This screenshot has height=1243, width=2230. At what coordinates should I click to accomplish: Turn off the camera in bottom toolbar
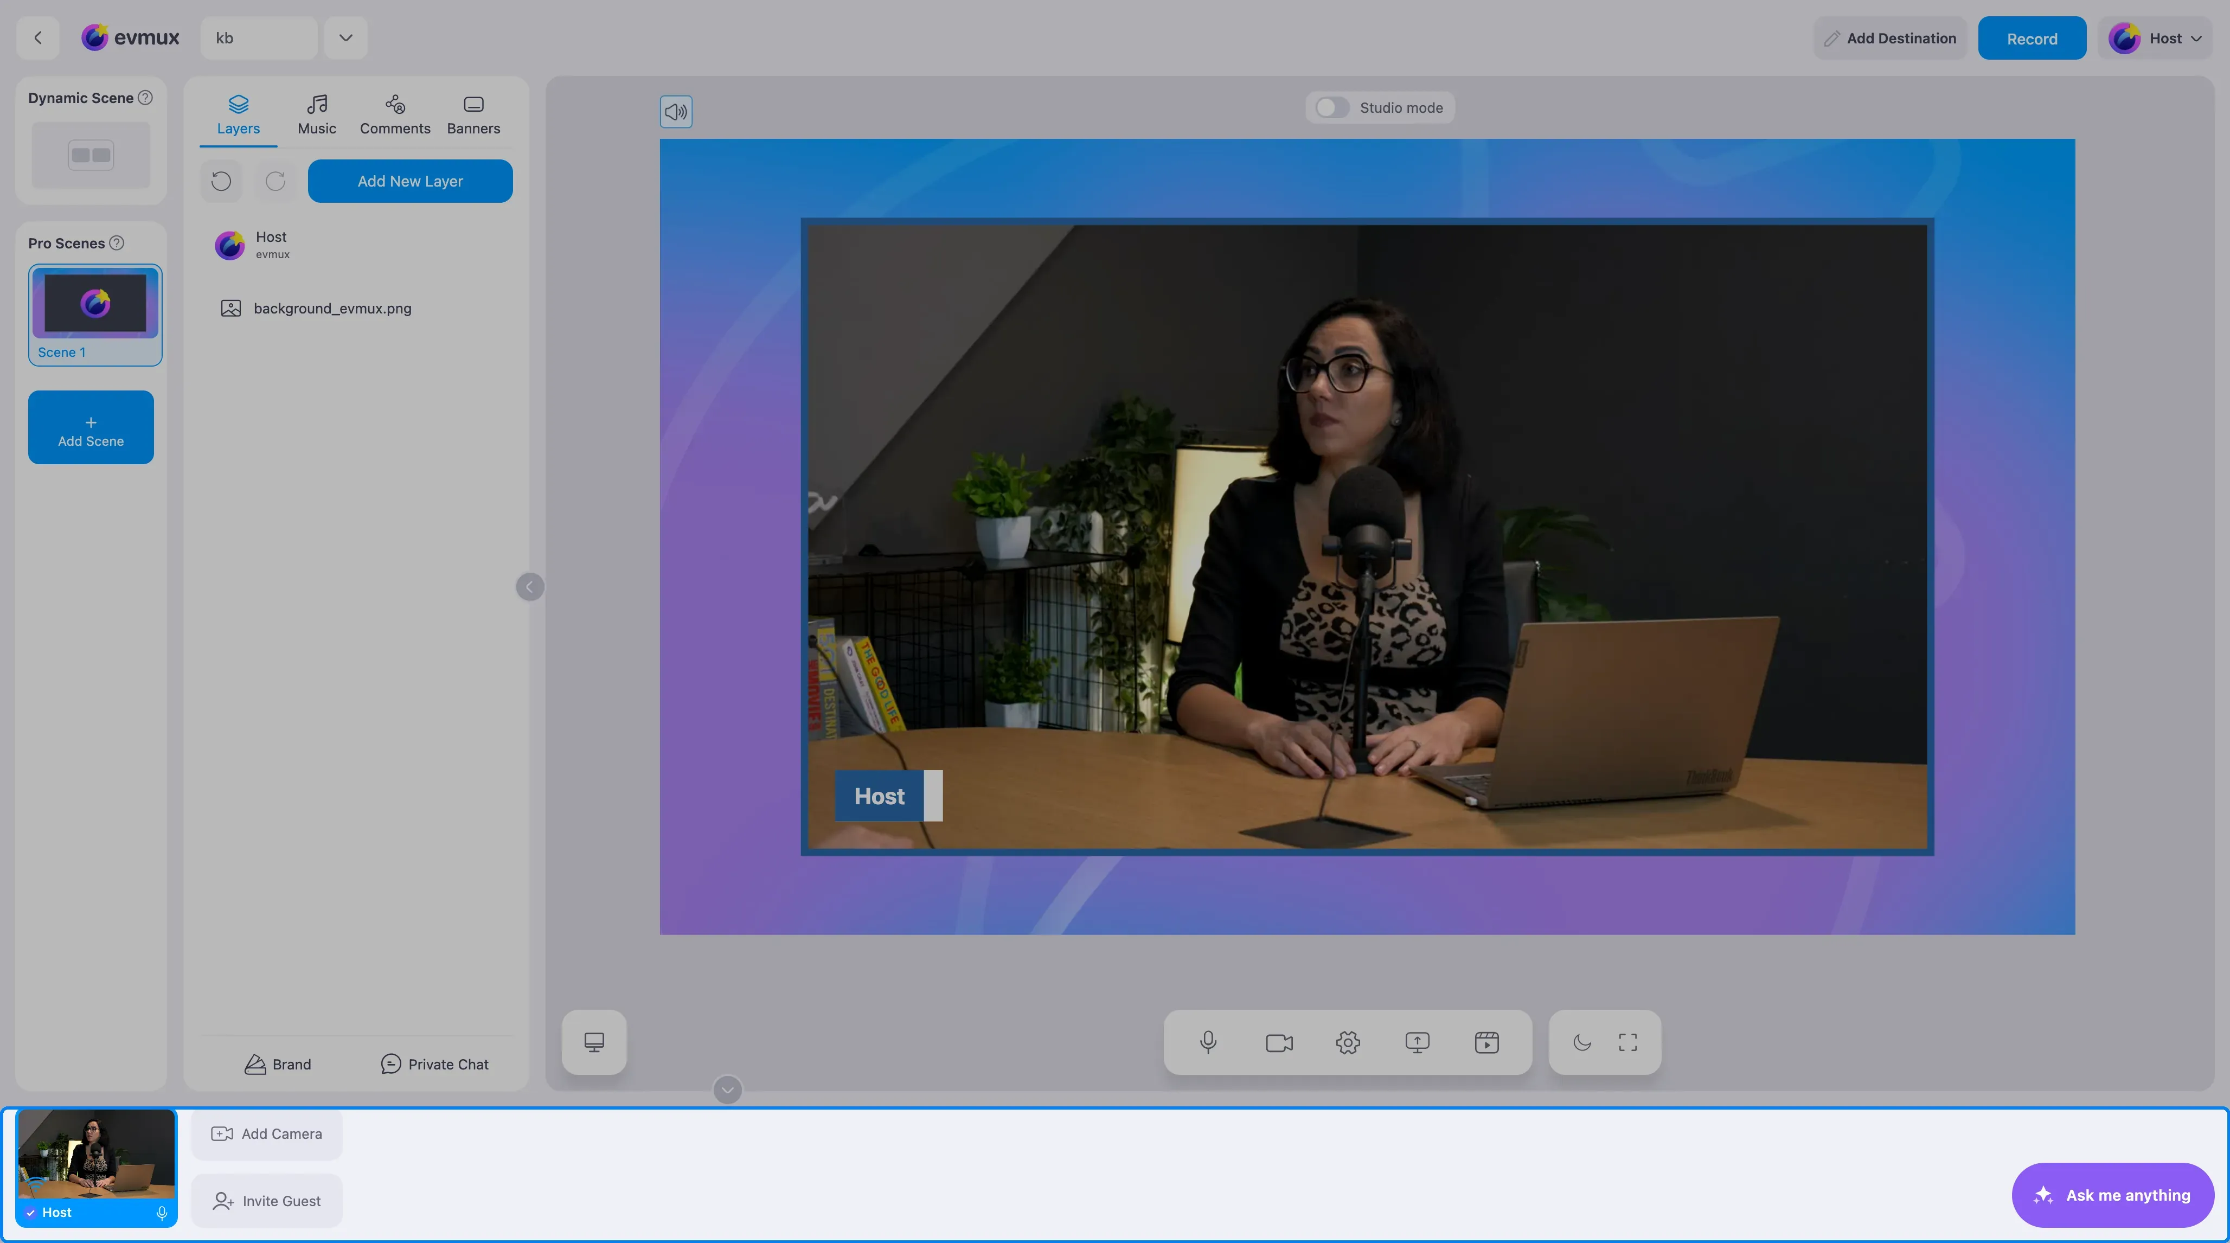1279,1042
